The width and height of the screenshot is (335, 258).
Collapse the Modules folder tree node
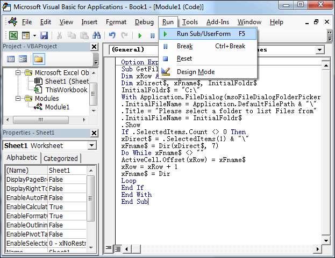pos(18,99)
